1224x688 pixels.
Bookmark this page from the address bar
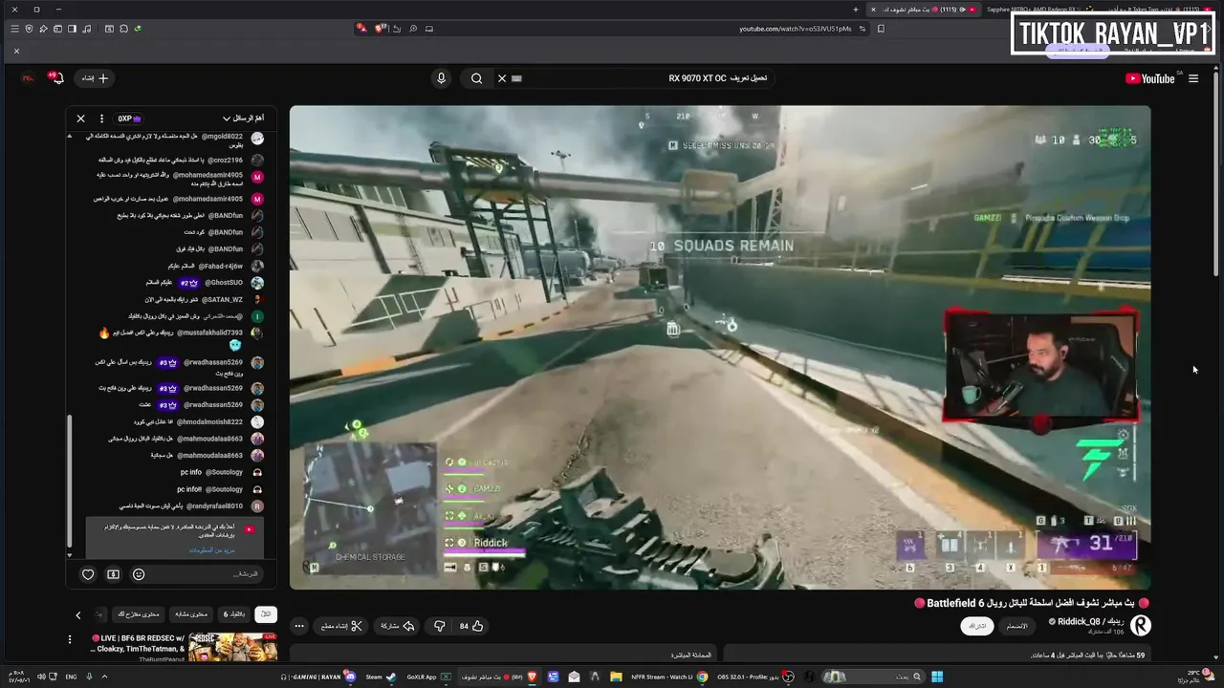click(x=881, y=29)
